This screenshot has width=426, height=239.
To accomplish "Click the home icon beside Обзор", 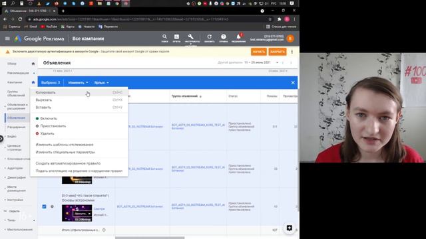I will click(x=33, y=64).
